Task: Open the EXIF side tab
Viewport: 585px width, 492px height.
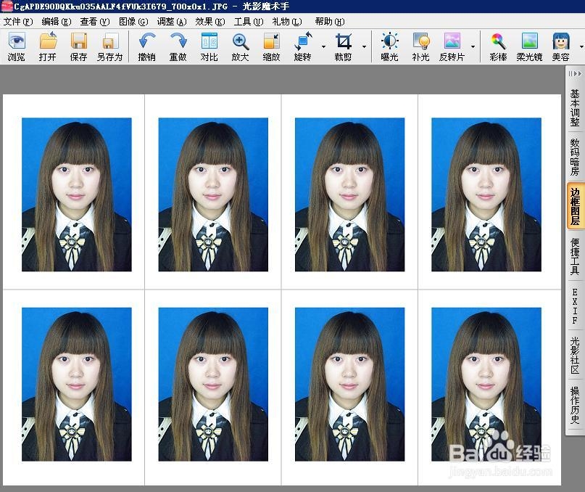Action: (575, 306)
